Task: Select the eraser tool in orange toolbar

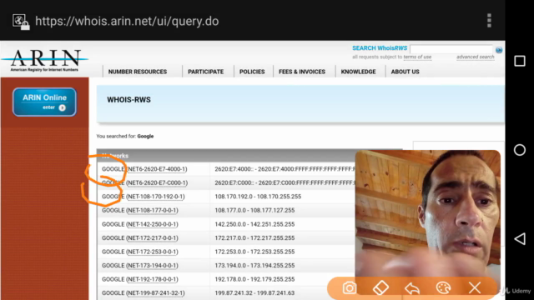Action: (380, 287)
